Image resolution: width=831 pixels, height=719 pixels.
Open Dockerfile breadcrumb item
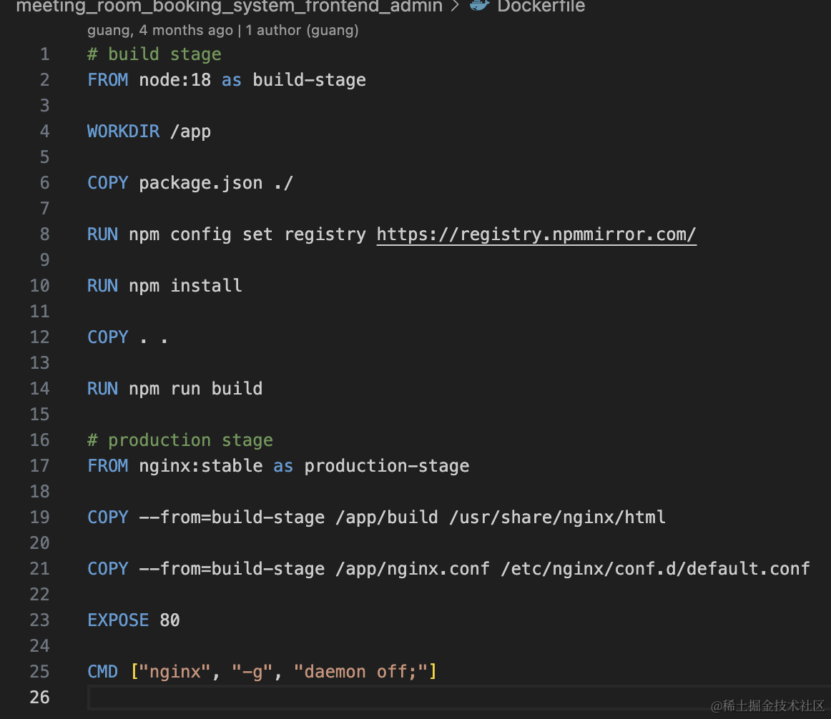pos(541,6)
